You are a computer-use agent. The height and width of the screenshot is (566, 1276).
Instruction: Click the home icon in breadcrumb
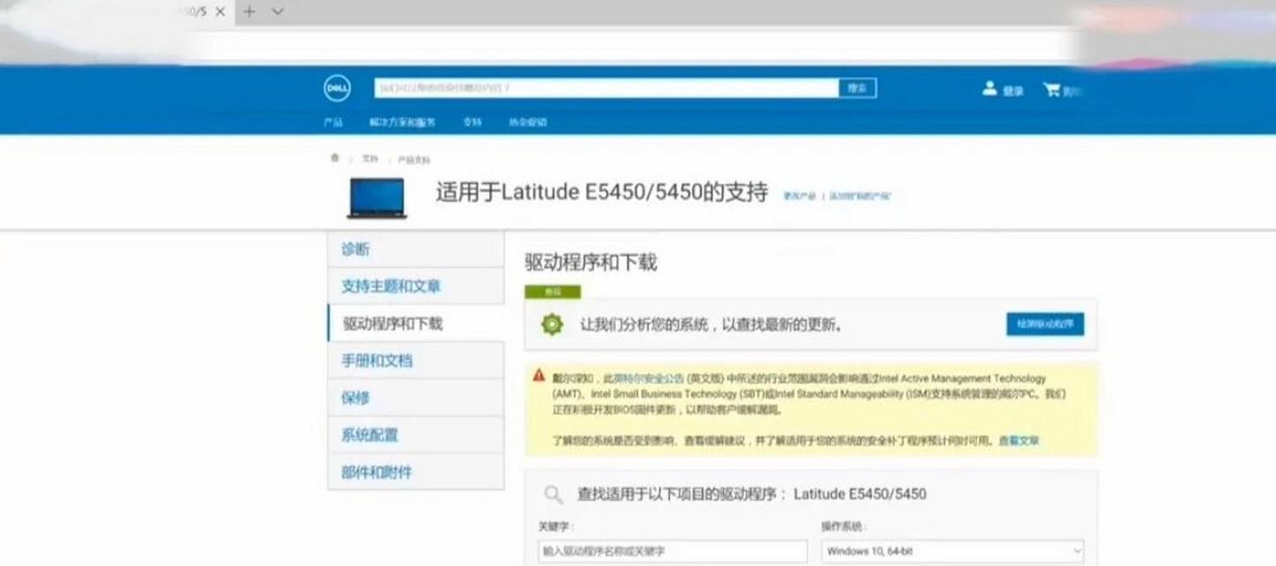(334, 158)
